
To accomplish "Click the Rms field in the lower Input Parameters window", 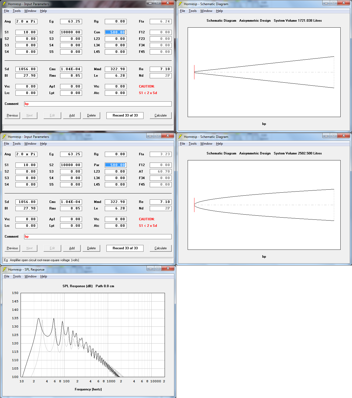I will click(71, 208).
